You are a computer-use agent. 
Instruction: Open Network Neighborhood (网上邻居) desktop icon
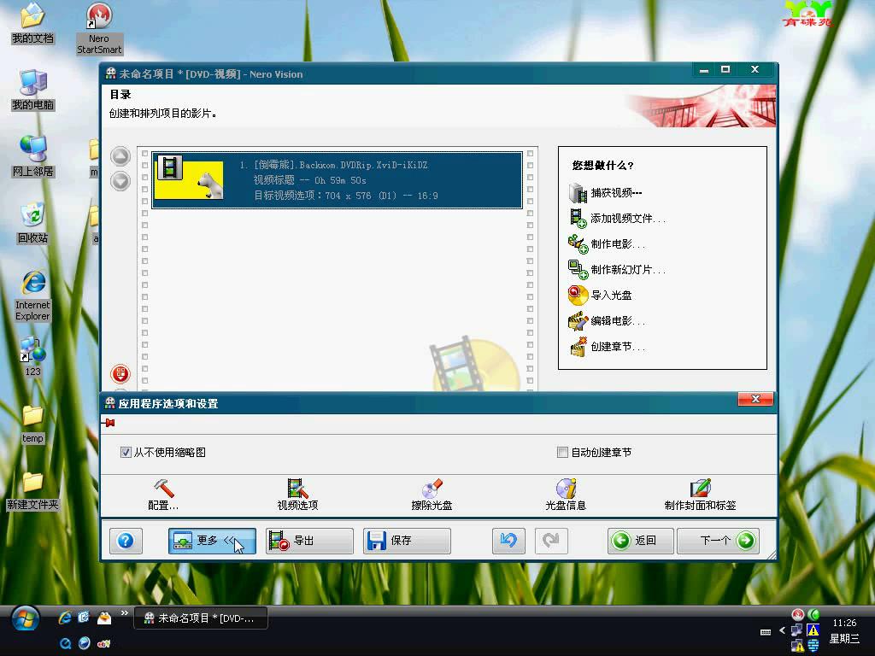coord(32,157)
